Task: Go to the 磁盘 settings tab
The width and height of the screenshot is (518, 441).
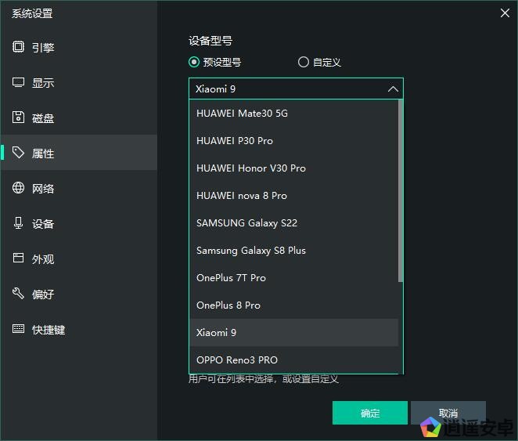Action: click(78, 117)
